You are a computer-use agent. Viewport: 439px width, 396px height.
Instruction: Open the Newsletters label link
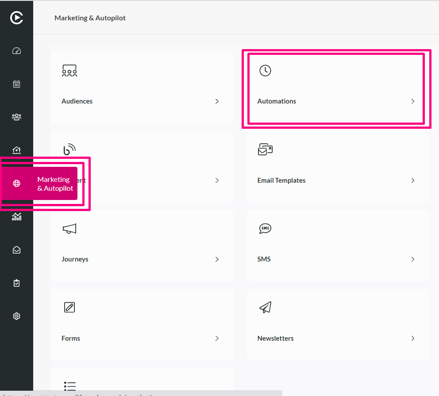pyautogui.click(x=276, y=338)
